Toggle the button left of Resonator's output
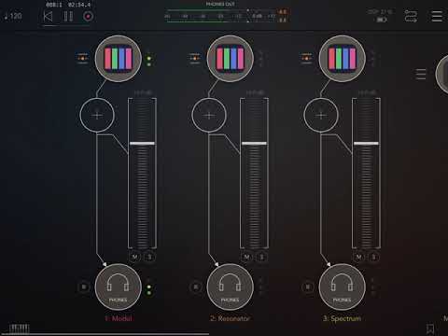448x336 pixels. pyautogui.click(x=196, y=287)
